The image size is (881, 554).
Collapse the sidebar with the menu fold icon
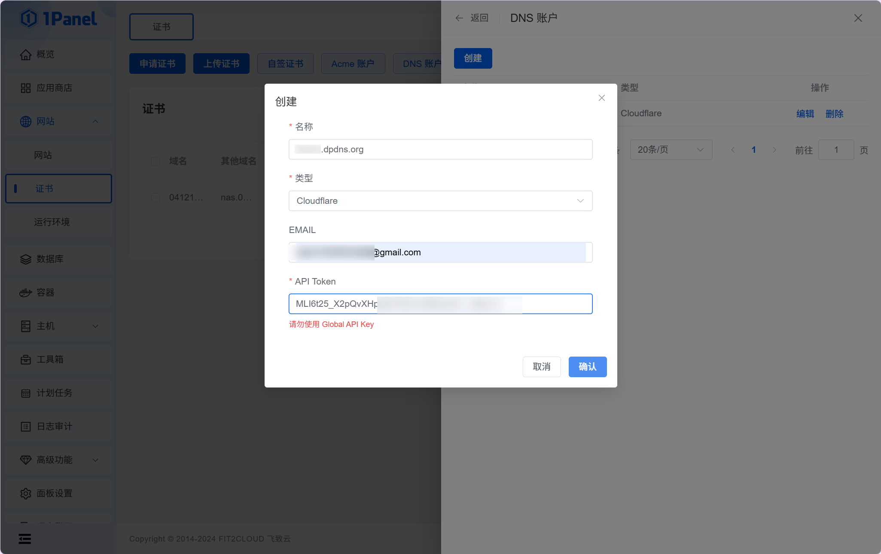(x=25, y=539)
